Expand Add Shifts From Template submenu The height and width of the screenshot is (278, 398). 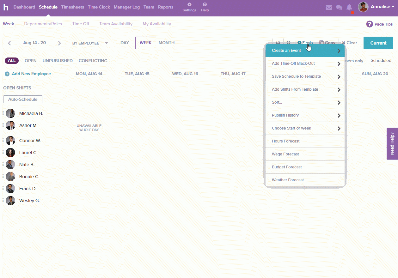305,89
